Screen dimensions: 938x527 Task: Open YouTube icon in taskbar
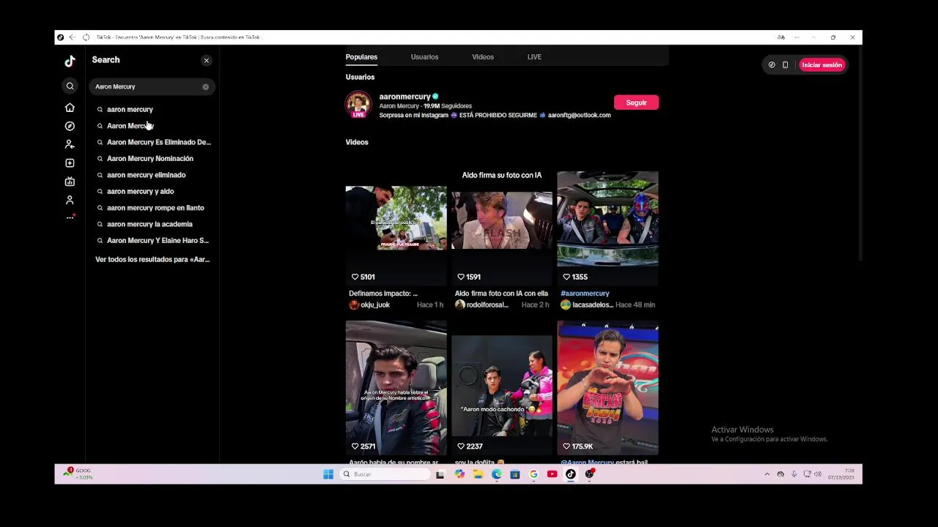tap(552, 474)
